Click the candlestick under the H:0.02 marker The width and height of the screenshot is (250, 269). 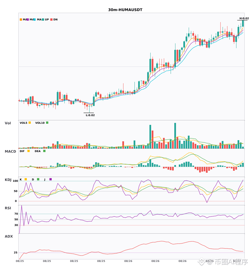[243, 24]
